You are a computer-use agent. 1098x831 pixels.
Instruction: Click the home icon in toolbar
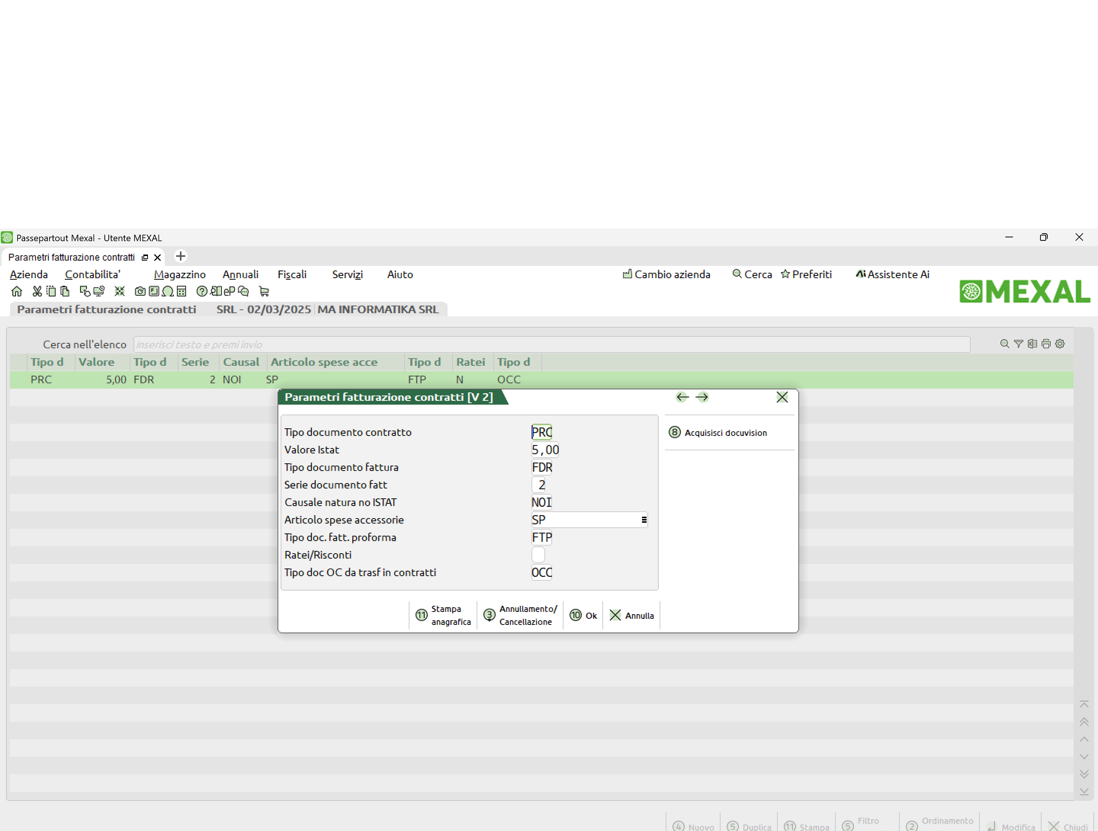[x=16, y=291]
